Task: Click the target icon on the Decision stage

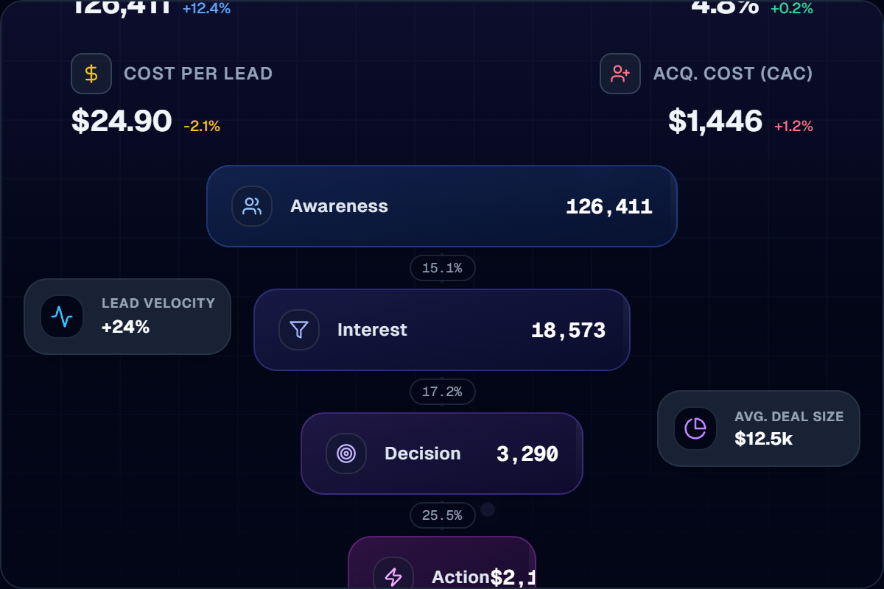Action: coord(347,454)
